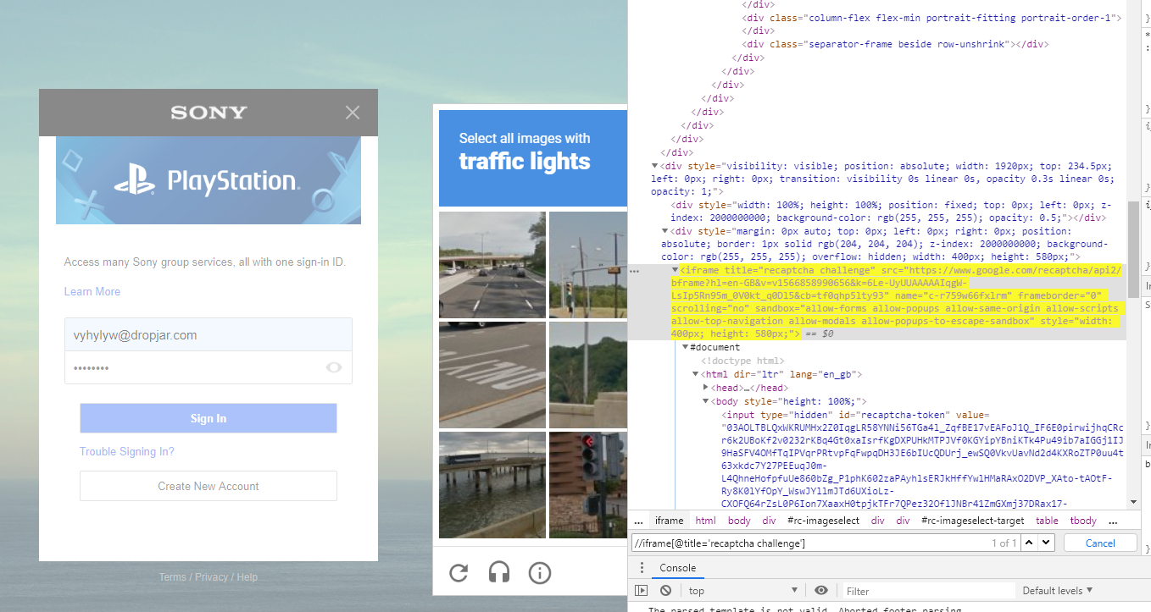
Task: Toggle password visibility eye icon
Action: 334,367
